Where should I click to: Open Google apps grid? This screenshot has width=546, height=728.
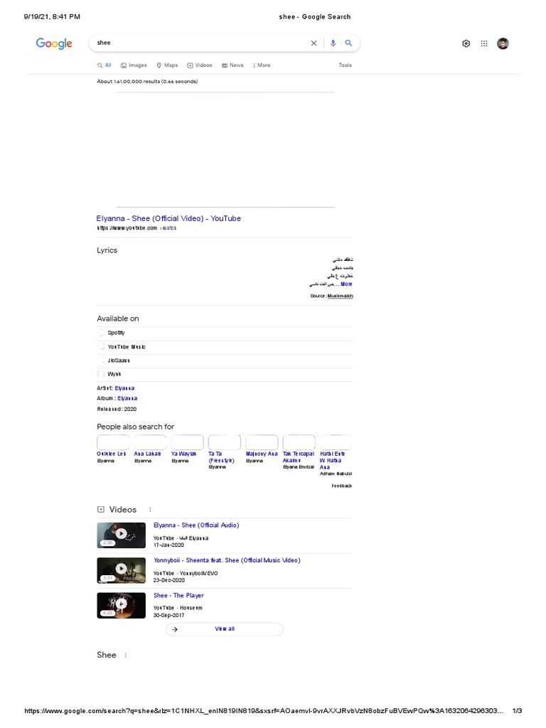pos(483,43)
